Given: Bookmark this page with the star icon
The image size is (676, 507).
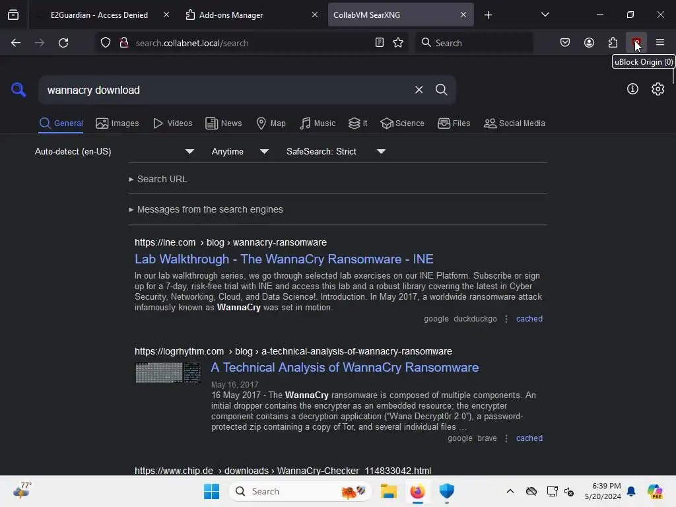Looking at the screenshot, I should coord(398,43).
